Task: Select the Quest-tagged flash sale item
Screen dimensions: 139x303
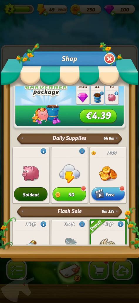Action: [108, 232]
